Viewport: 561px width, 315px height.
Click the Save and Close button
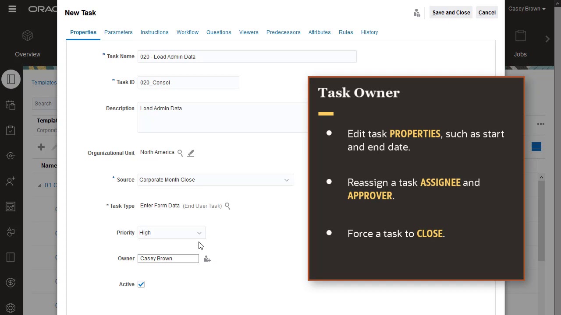coord(451,13)
